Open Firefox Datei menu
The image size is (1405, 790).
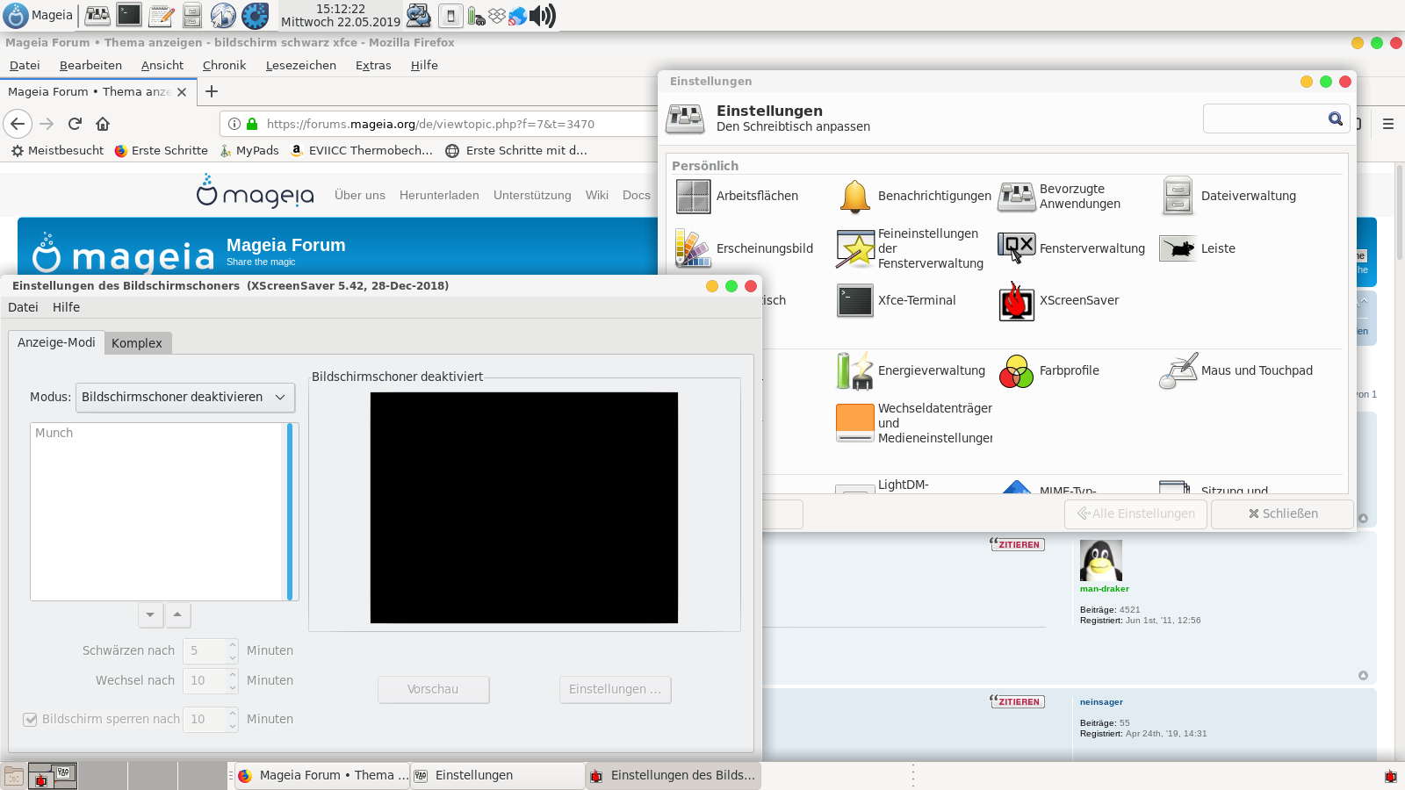[25, 65]
